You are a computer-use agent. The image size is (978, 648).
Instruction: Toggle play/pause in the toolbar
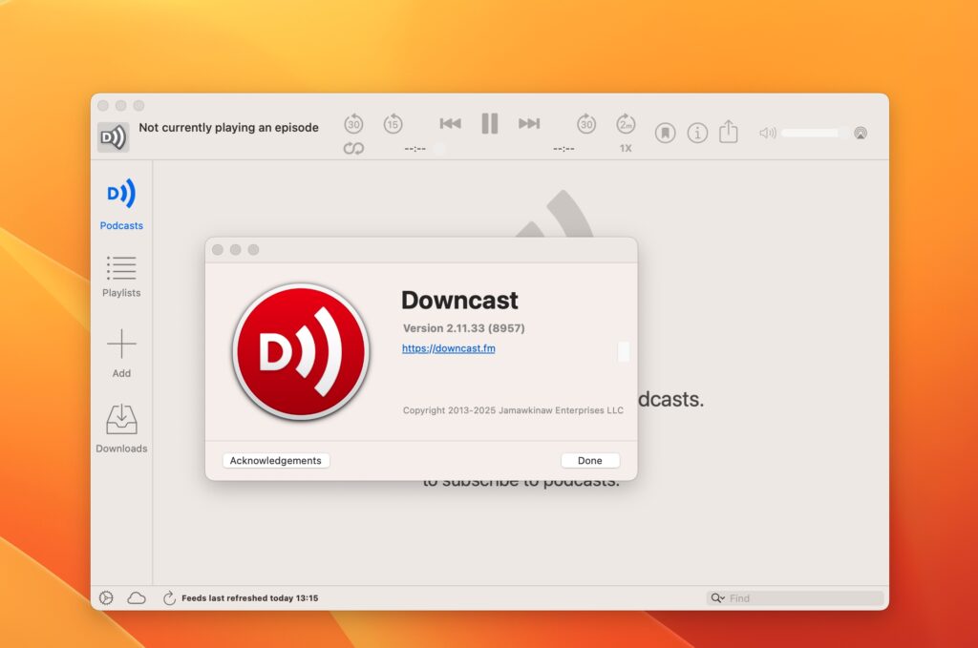[x=489, y=123]
